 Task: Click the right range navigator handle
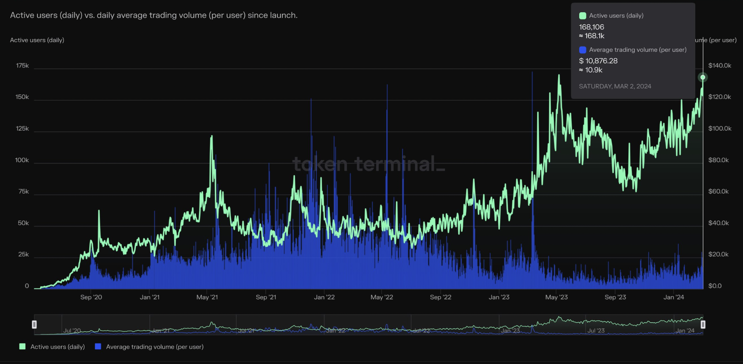pyautogui.click(x=703, y=324)
